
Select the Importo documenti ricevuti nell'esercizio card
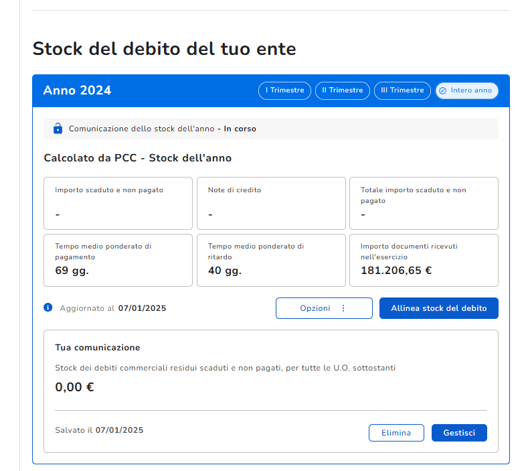pyautogui.click(x=424, y=260)
